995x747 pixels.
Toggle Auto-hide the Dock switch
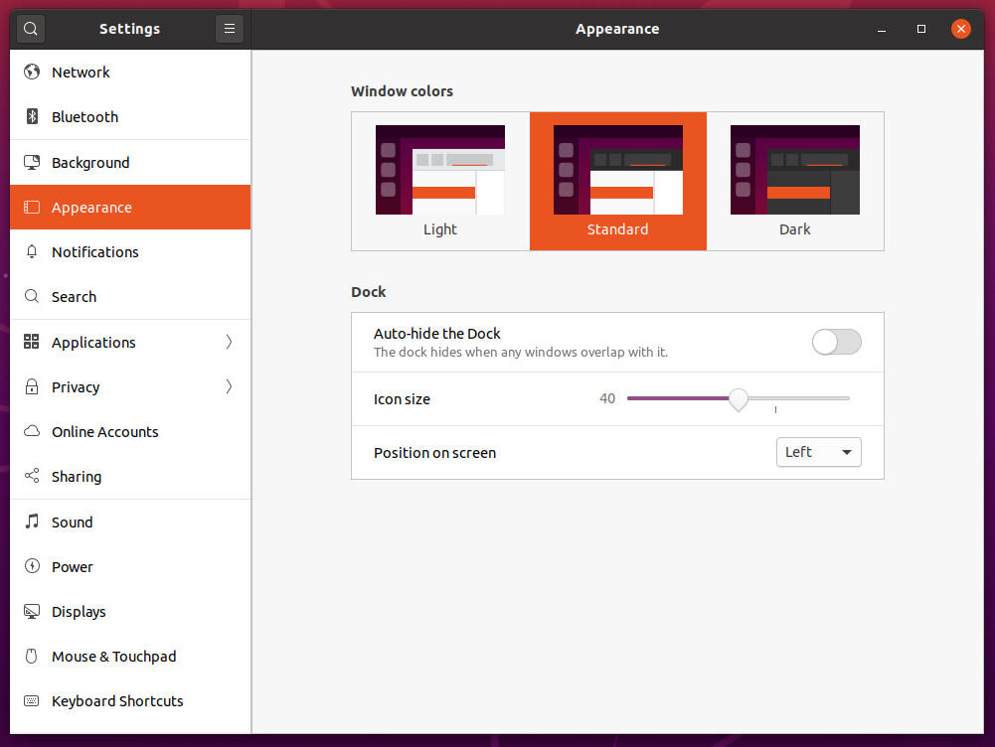tap(836, 342)
